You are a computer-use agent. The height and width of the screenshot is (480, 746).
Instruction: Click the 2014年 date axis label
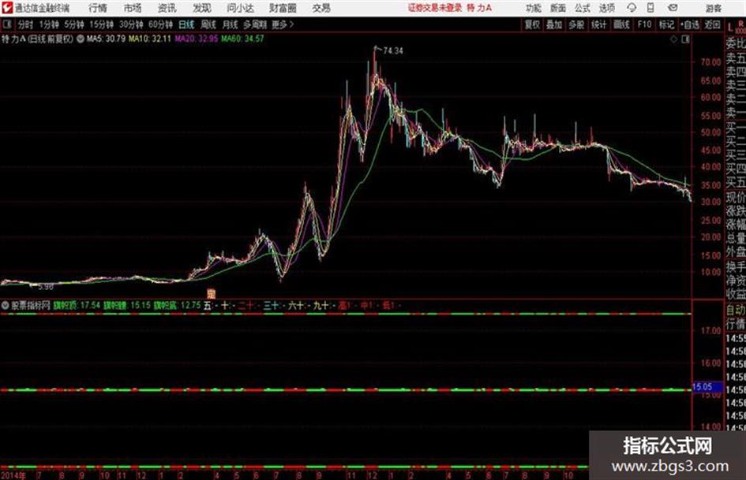[x=13, y=475]
